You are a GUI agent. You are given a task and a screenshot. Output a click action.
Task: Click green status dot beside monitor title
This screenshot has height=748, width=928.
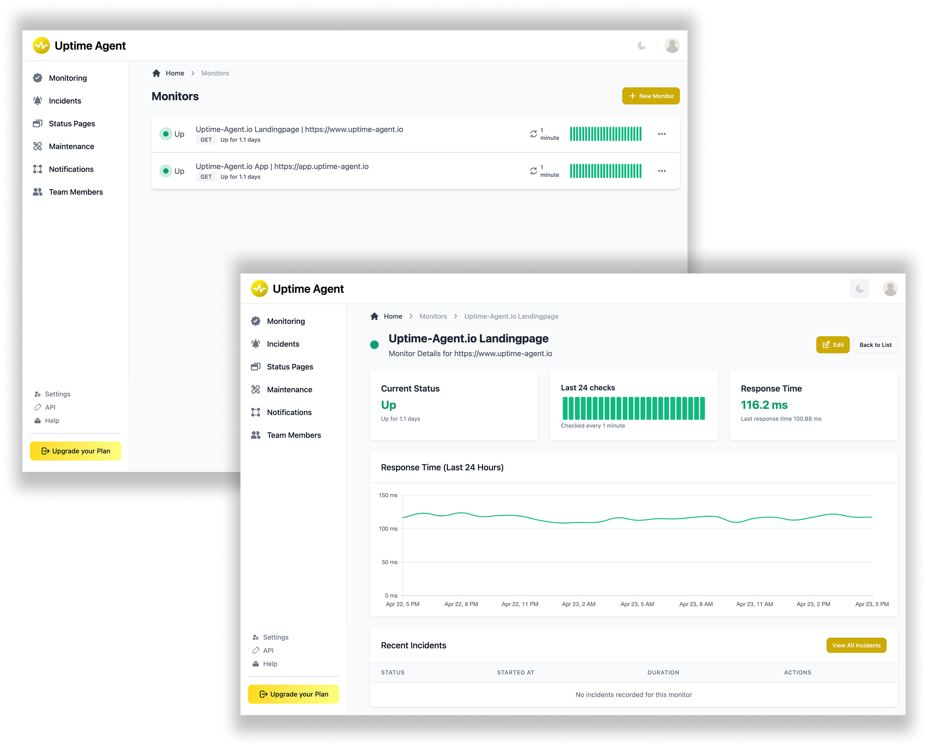(374, 345)
